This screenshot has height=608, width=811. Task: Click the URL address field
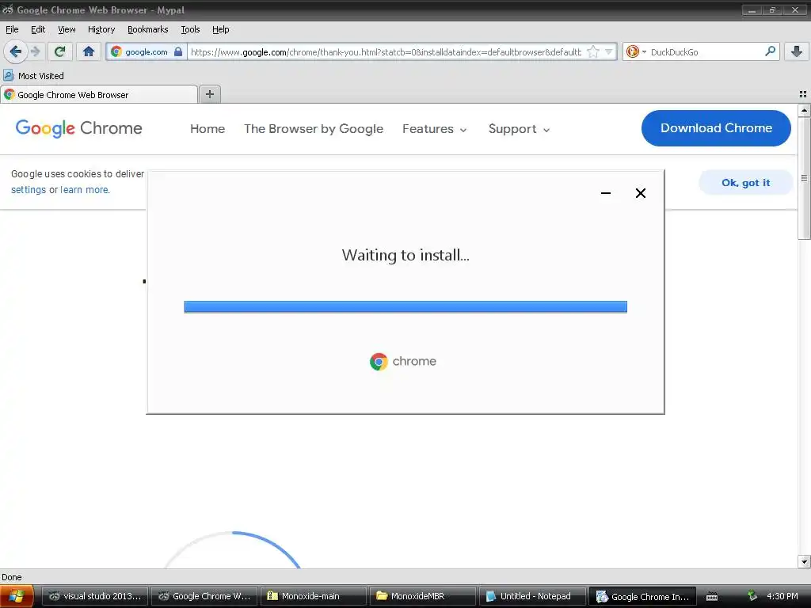[386, 51]
